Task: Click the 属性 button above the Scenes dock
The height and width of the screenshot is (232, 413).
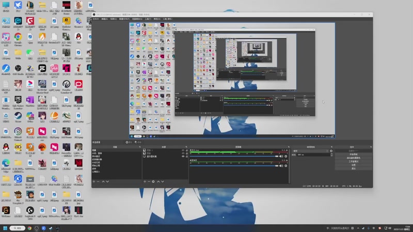Action: 129,142
